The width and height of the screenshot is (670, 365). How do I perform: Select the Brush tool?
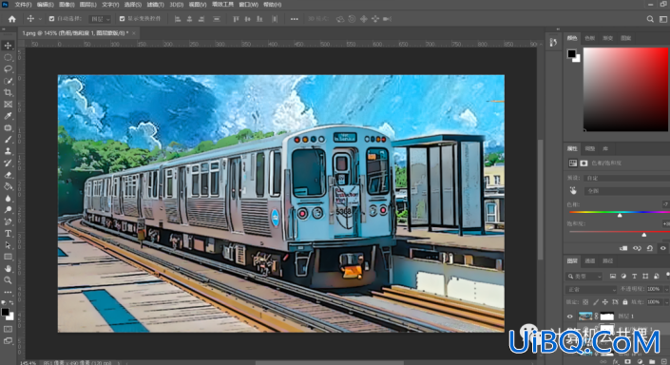[x=8, y=140]
